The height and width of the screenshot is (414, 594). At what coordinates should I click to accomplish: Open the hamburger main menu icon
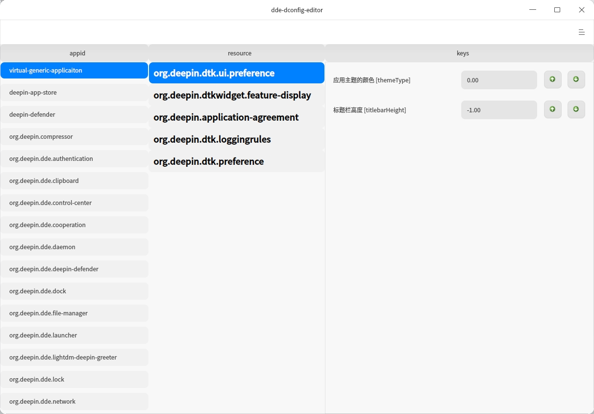point(581,32)
